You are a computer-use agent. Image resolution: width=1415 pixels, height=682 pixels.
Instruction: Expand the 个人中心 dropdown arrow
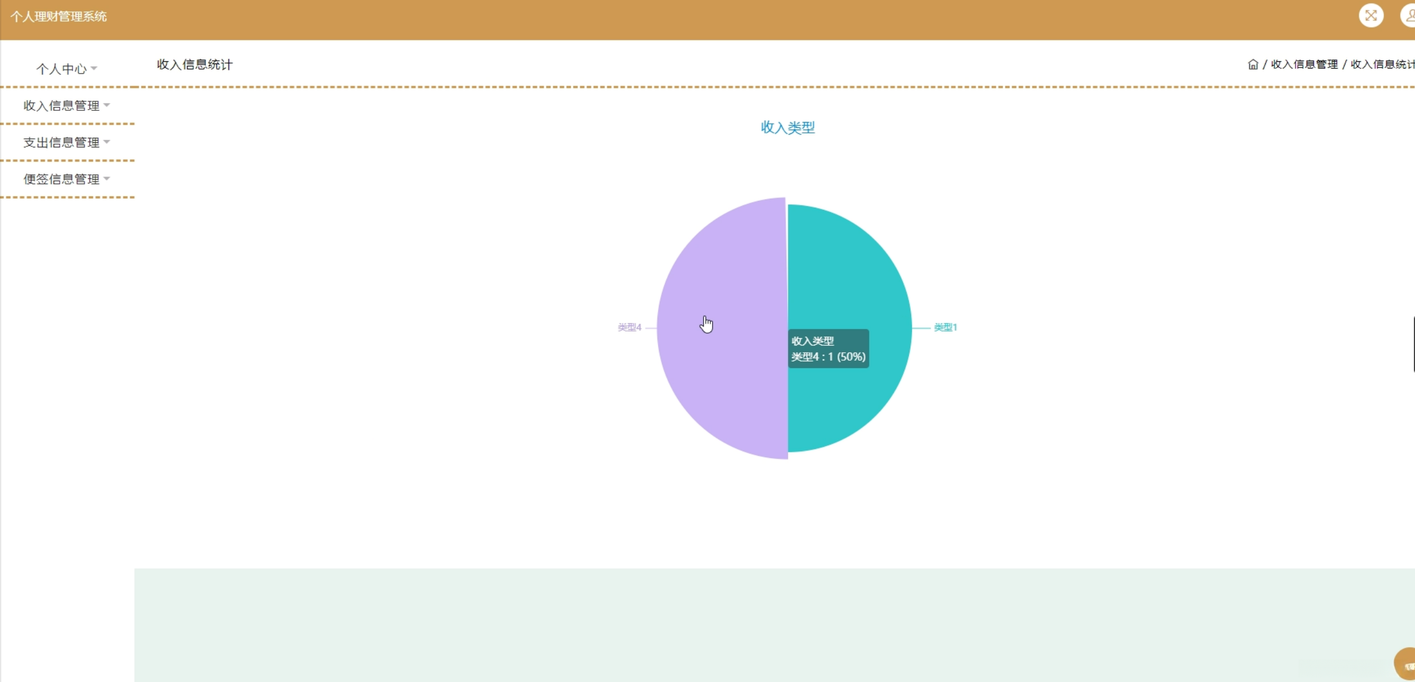[x=94, y=69]
